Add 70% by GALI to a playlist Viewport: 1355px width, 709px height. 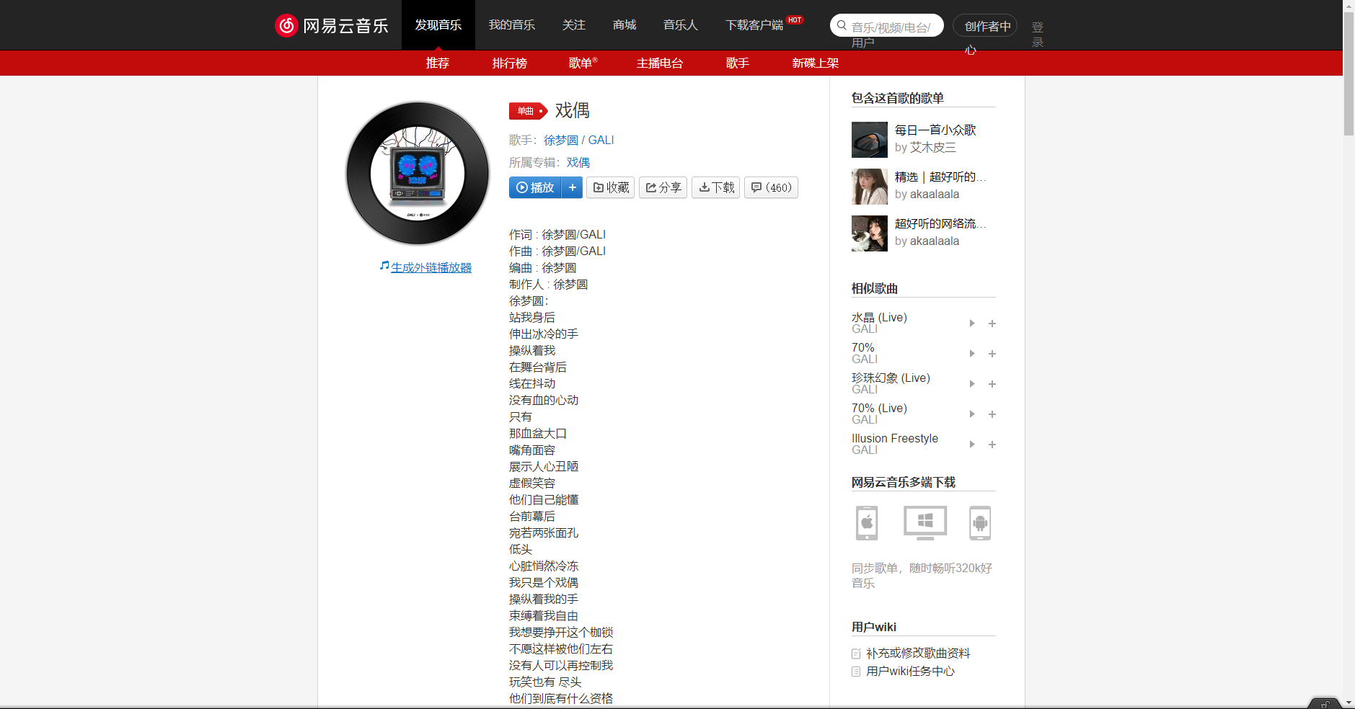pyautogui.click(x=992, y=354)
